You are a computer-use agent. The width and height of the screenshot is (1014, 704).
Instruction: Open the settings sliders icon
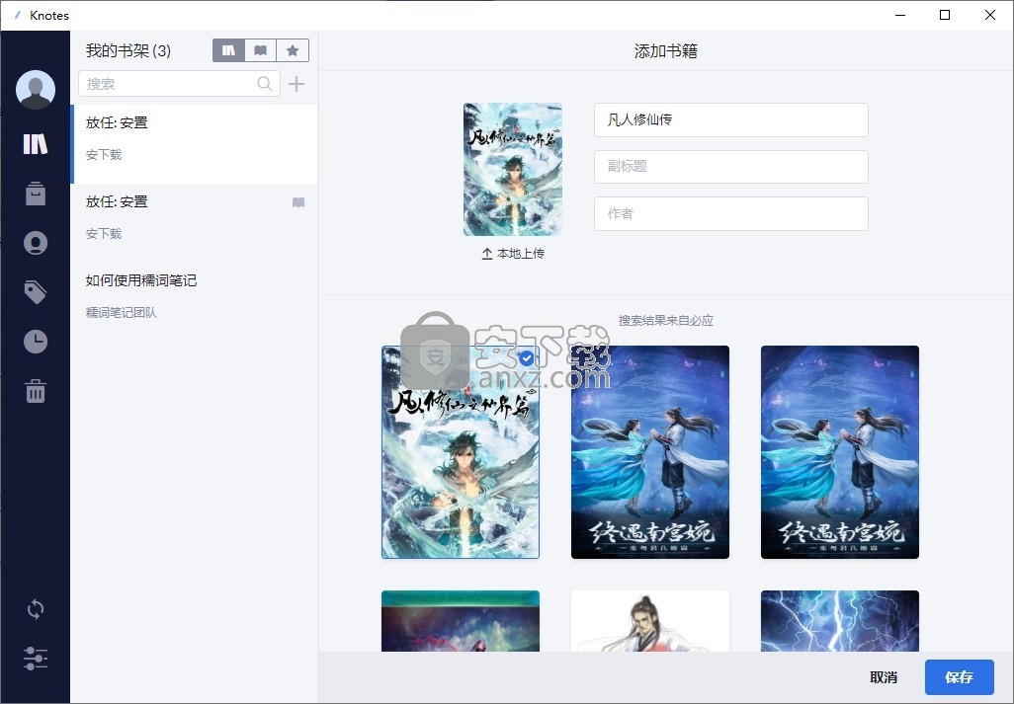pos(36,659)
